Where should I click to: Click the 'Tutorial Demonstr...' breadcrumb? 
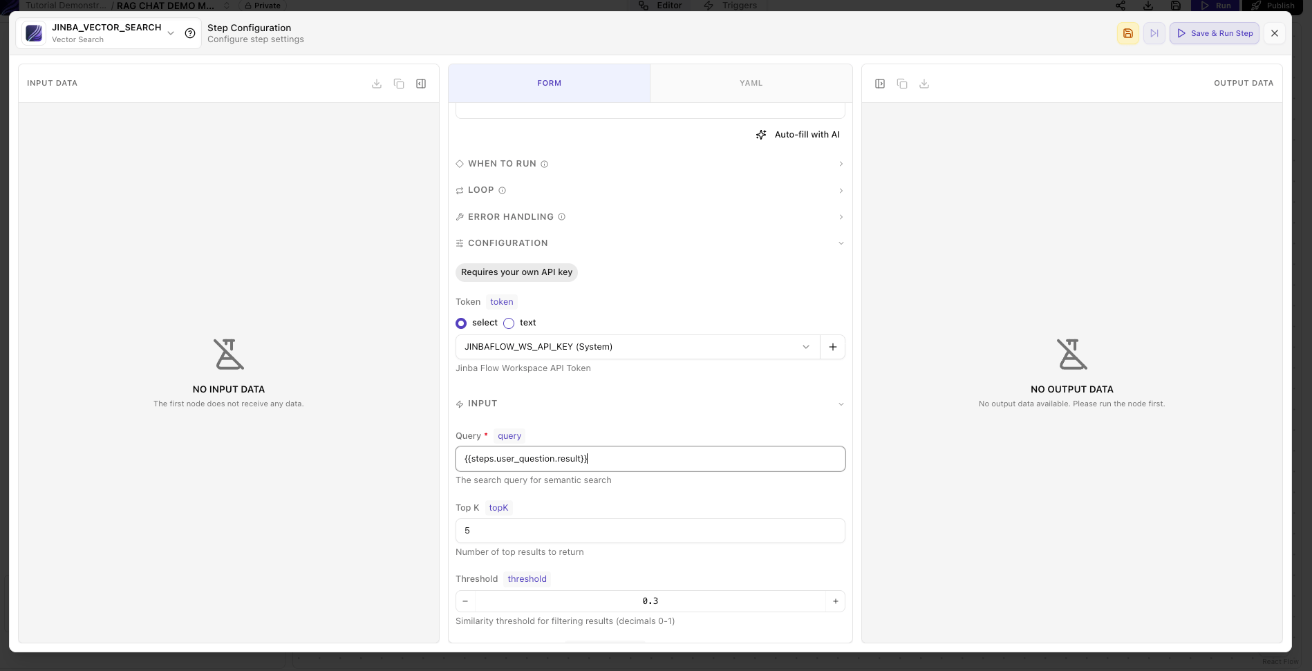[66, 6]
